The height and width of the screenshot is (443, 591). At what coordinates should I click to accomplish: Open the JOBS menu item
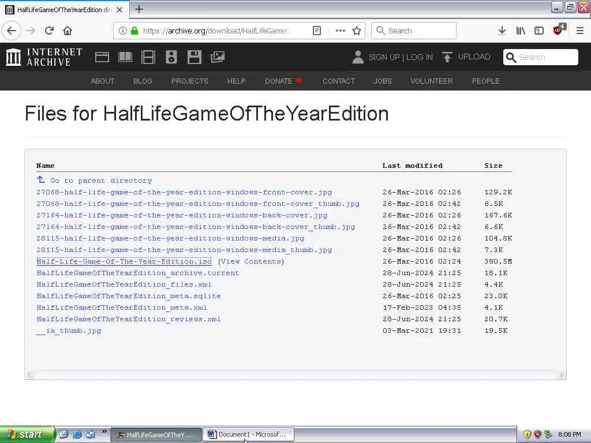tap(383, 81)
